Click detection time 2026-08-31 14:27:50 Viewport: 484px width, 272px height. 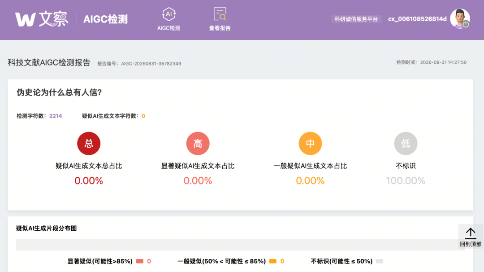coord(444,62)
